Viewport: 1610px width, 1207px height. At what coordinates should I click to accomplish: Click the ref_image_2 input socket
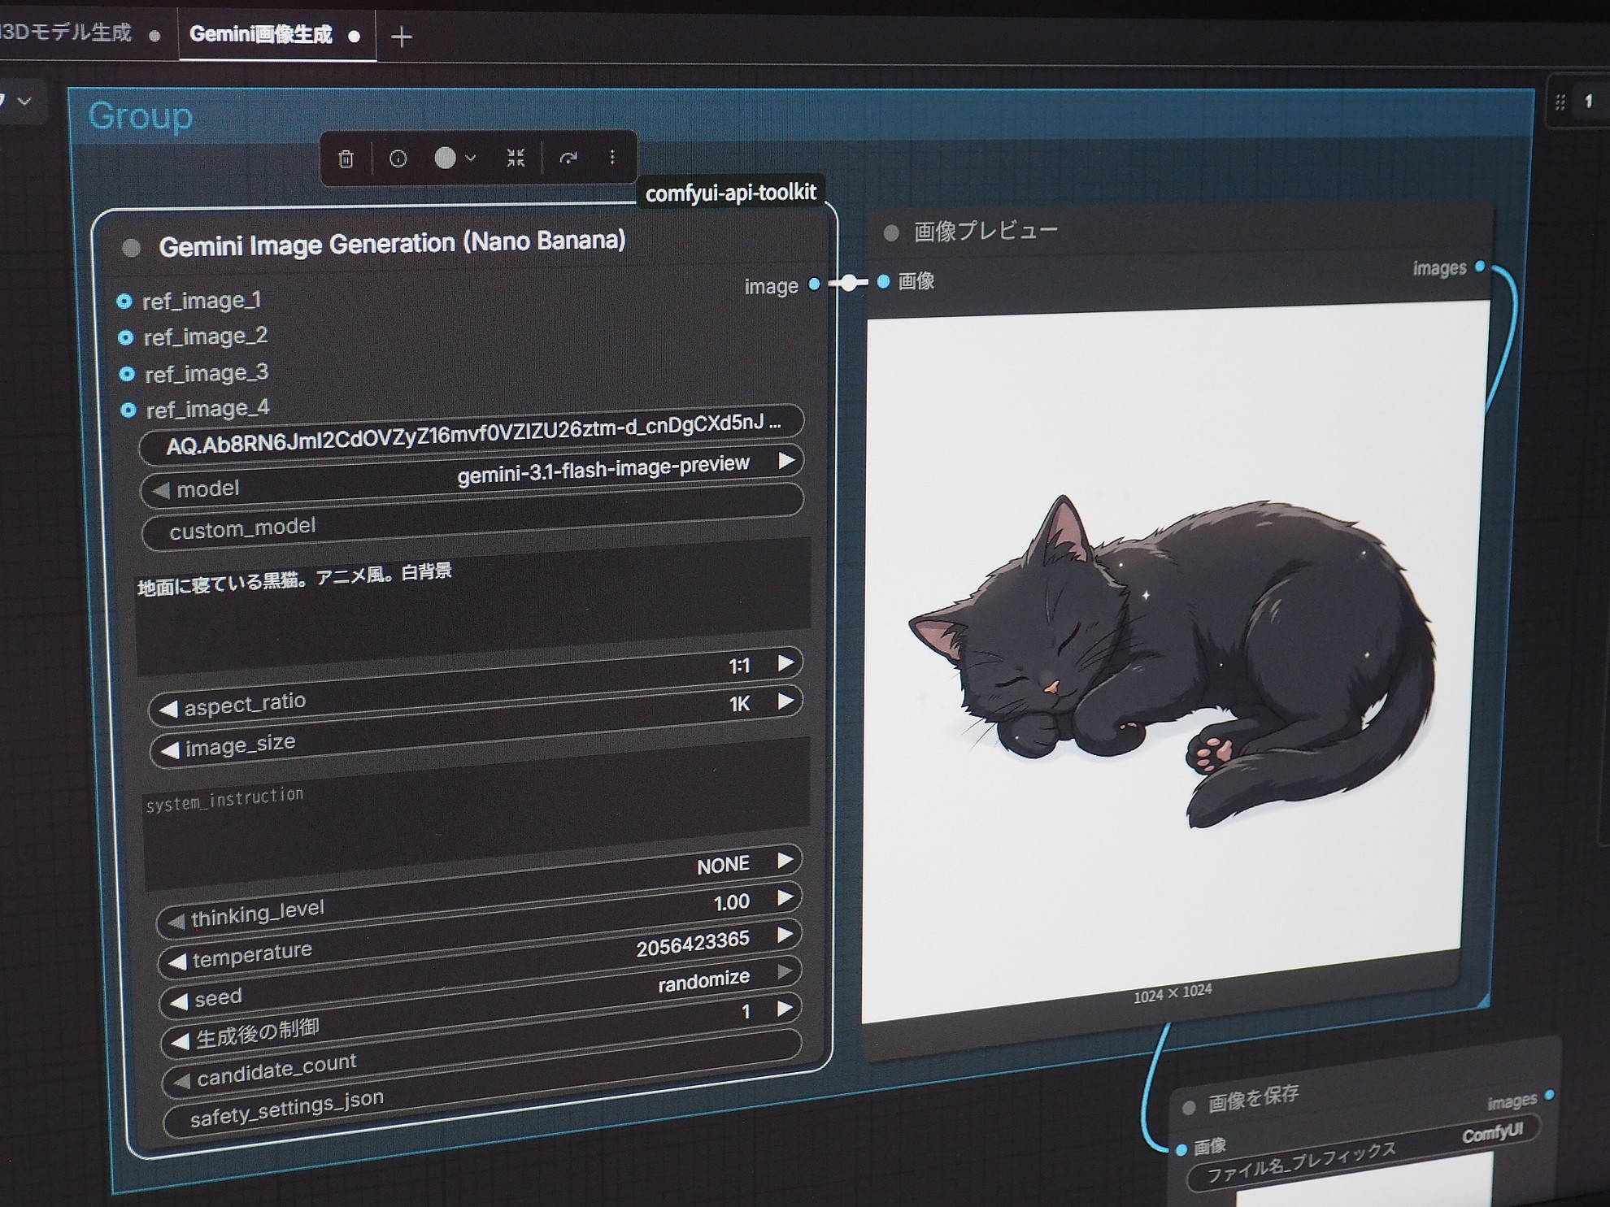(125, 337)
